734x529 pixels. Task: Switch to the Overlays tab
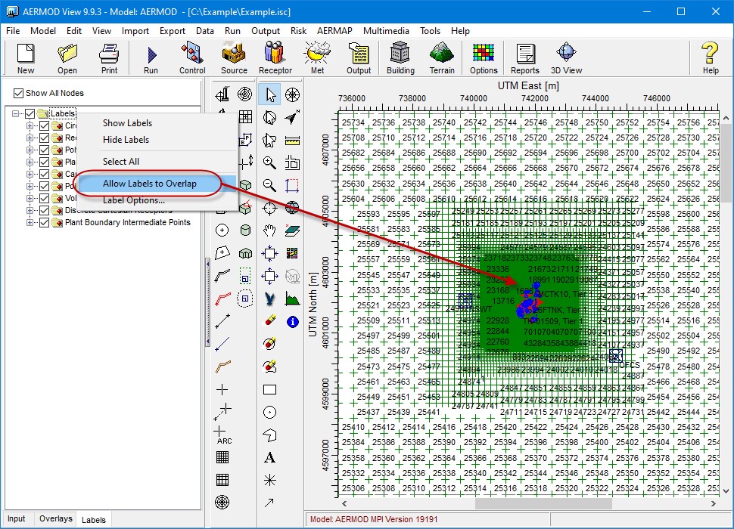tap(56, 518)
